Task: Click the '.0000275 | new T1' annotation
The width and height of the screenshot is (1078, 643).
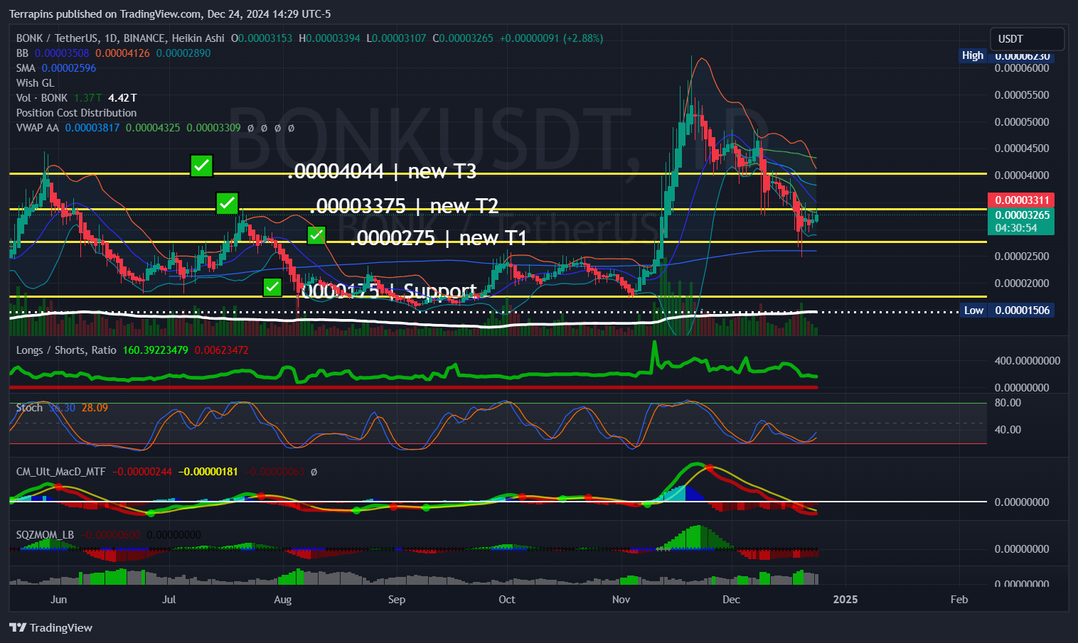Action: coord(438,238)
